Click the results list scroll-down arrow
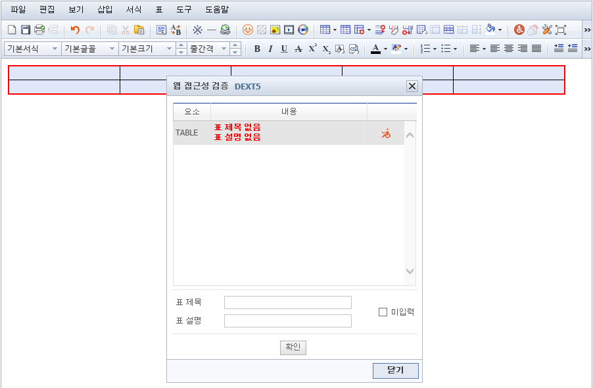Screen dimensions: 593x388 410,271
